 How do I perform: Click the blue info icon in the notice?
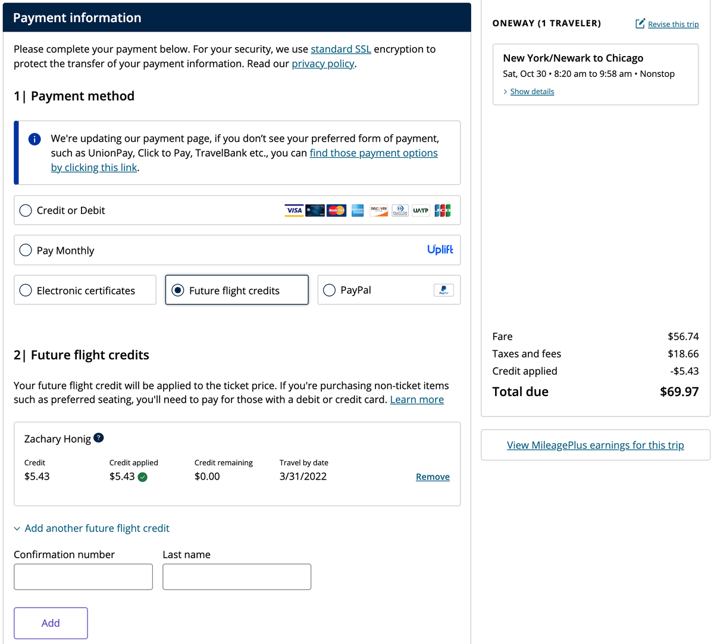pyautogui.click(x=34, y=139)
